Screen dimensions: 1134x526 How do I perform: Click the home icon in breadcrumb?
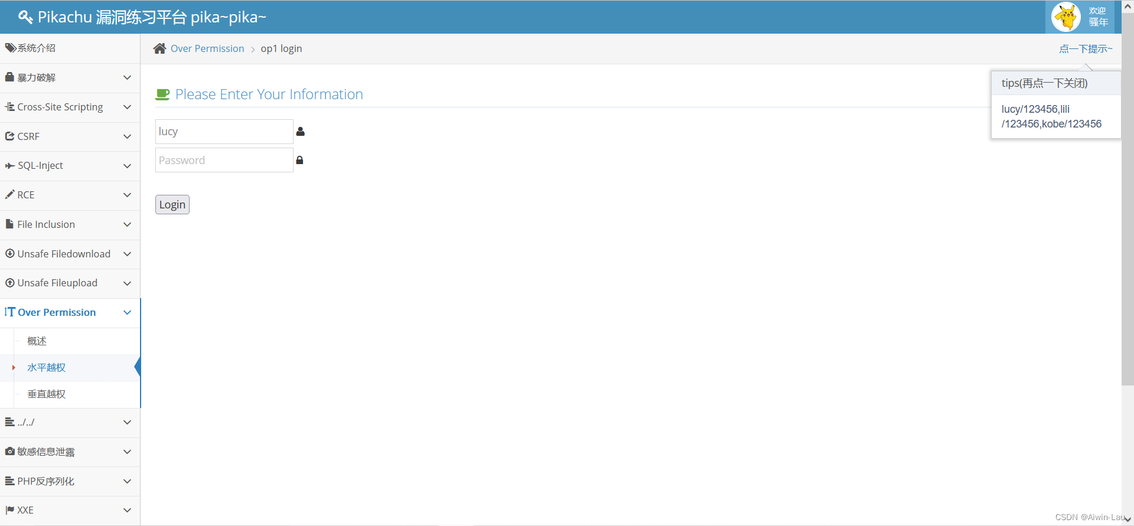(159, 48)
